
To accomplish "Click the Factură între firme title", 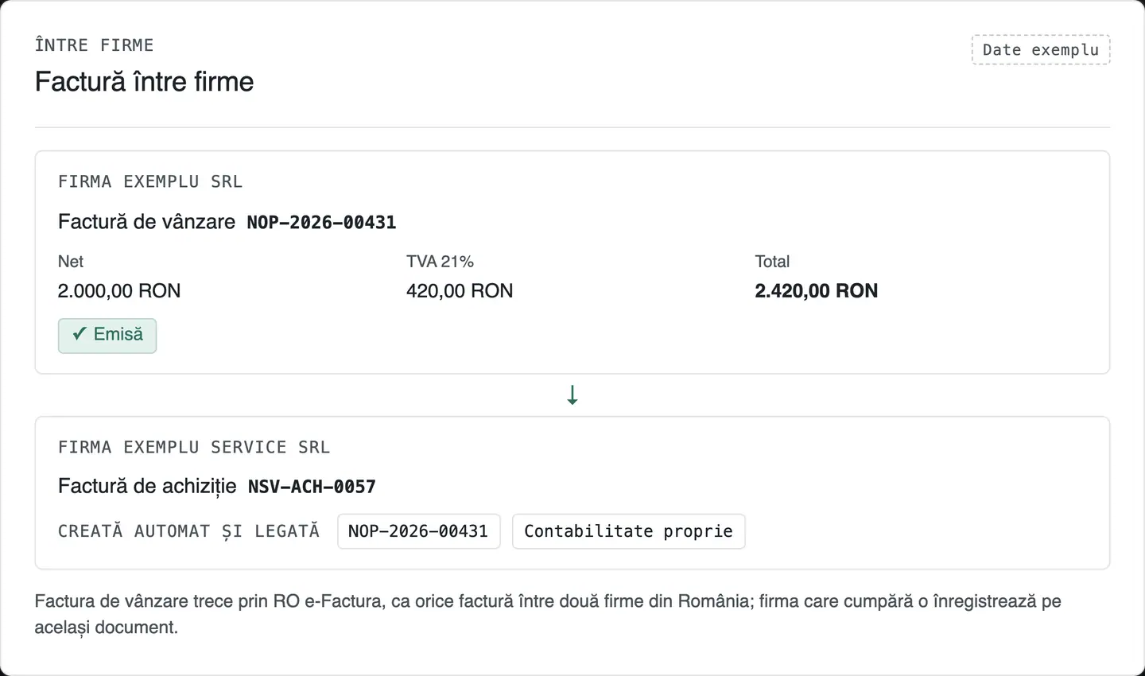I will point(145,82).
